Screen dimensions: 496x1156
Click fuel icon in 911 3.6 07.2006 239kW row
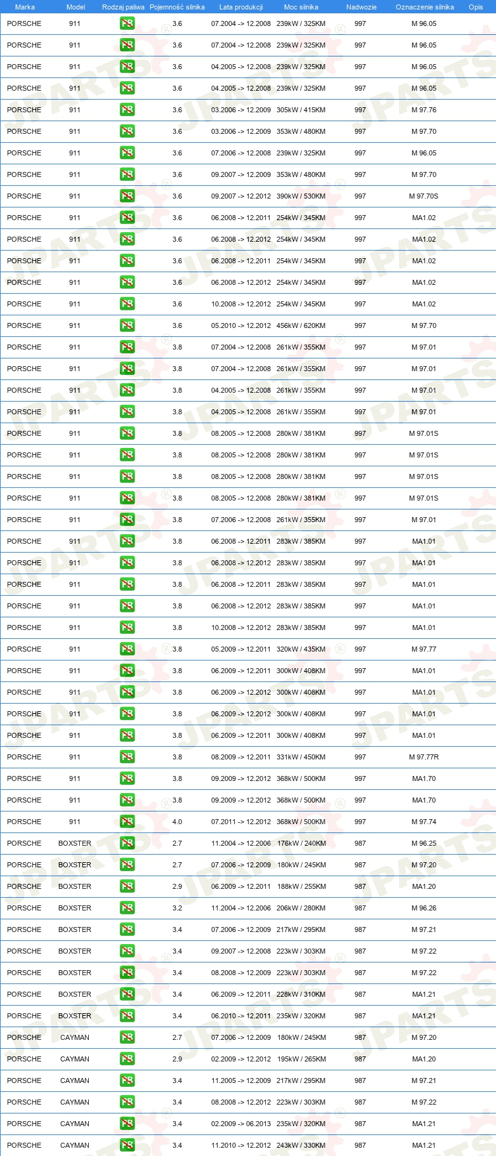[x=127, y=153]
